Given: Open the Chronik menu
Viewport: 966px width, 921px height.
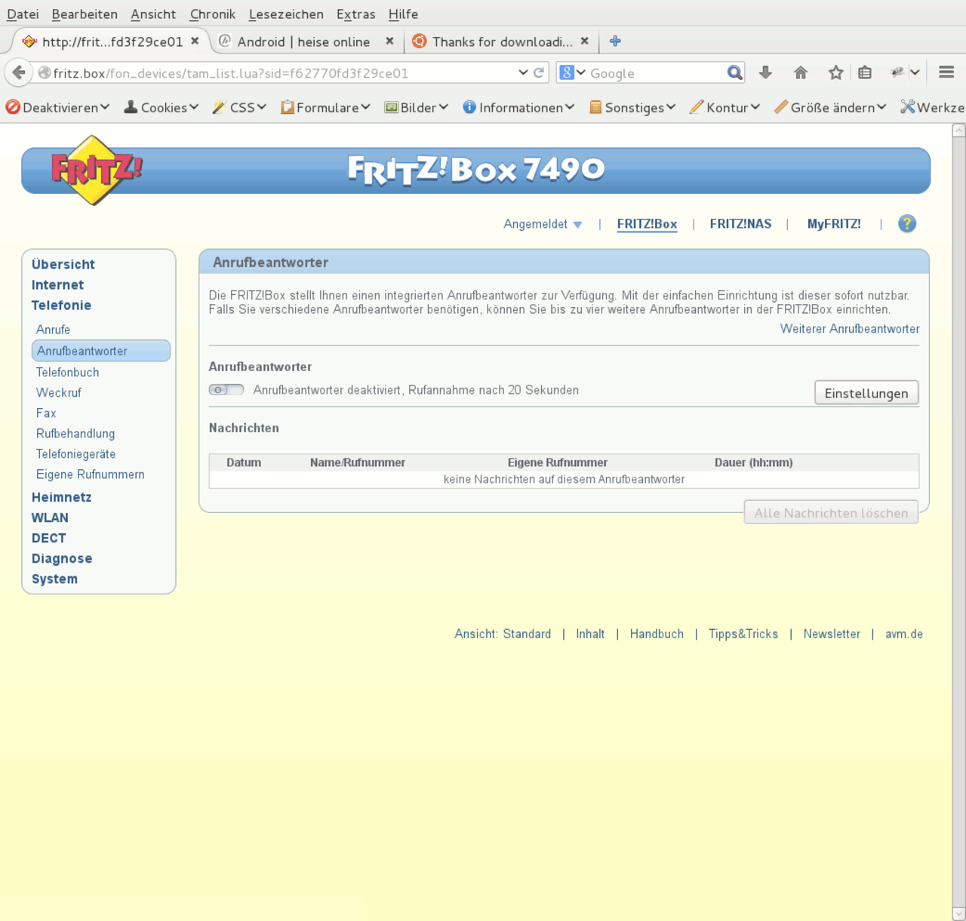Looking at the screenshot, I should pos(213,14).
